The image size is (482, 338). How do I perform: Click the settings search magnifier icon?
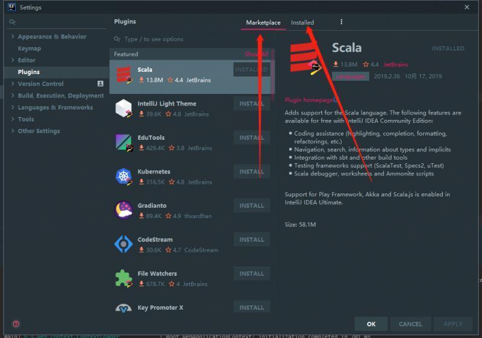[x=12, y=22]
